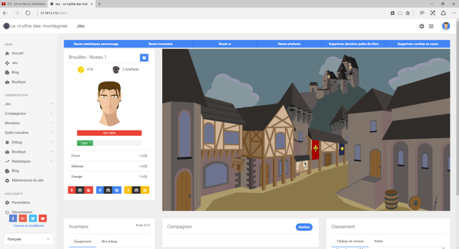The image size is (459, 249).
Task: Switch to the Bric-à-brac inventory tab
Action: tap(109, 242)
